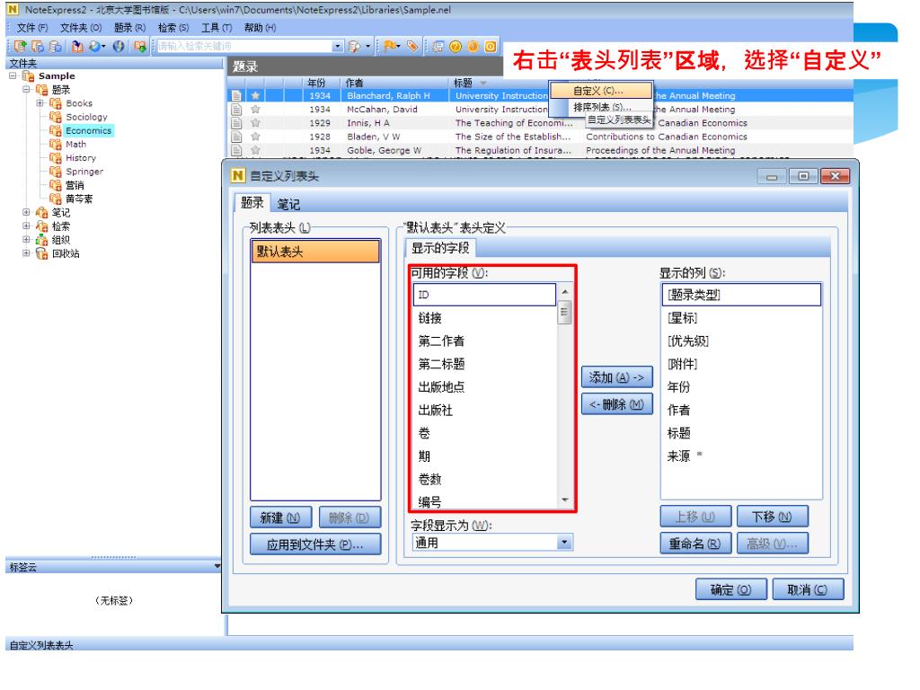Click the online search globe-arrow icon
This screenshot has width=920, height=690.
point(96,47)
